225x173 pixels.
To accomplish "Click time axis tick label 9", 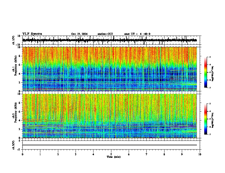I will point(182,154).
